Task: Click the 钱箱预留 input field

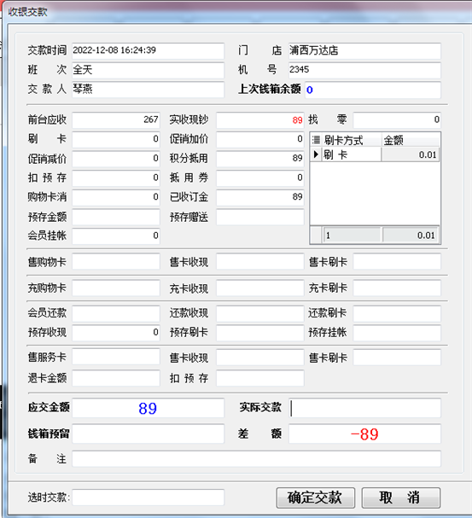Action: (148, 434)
